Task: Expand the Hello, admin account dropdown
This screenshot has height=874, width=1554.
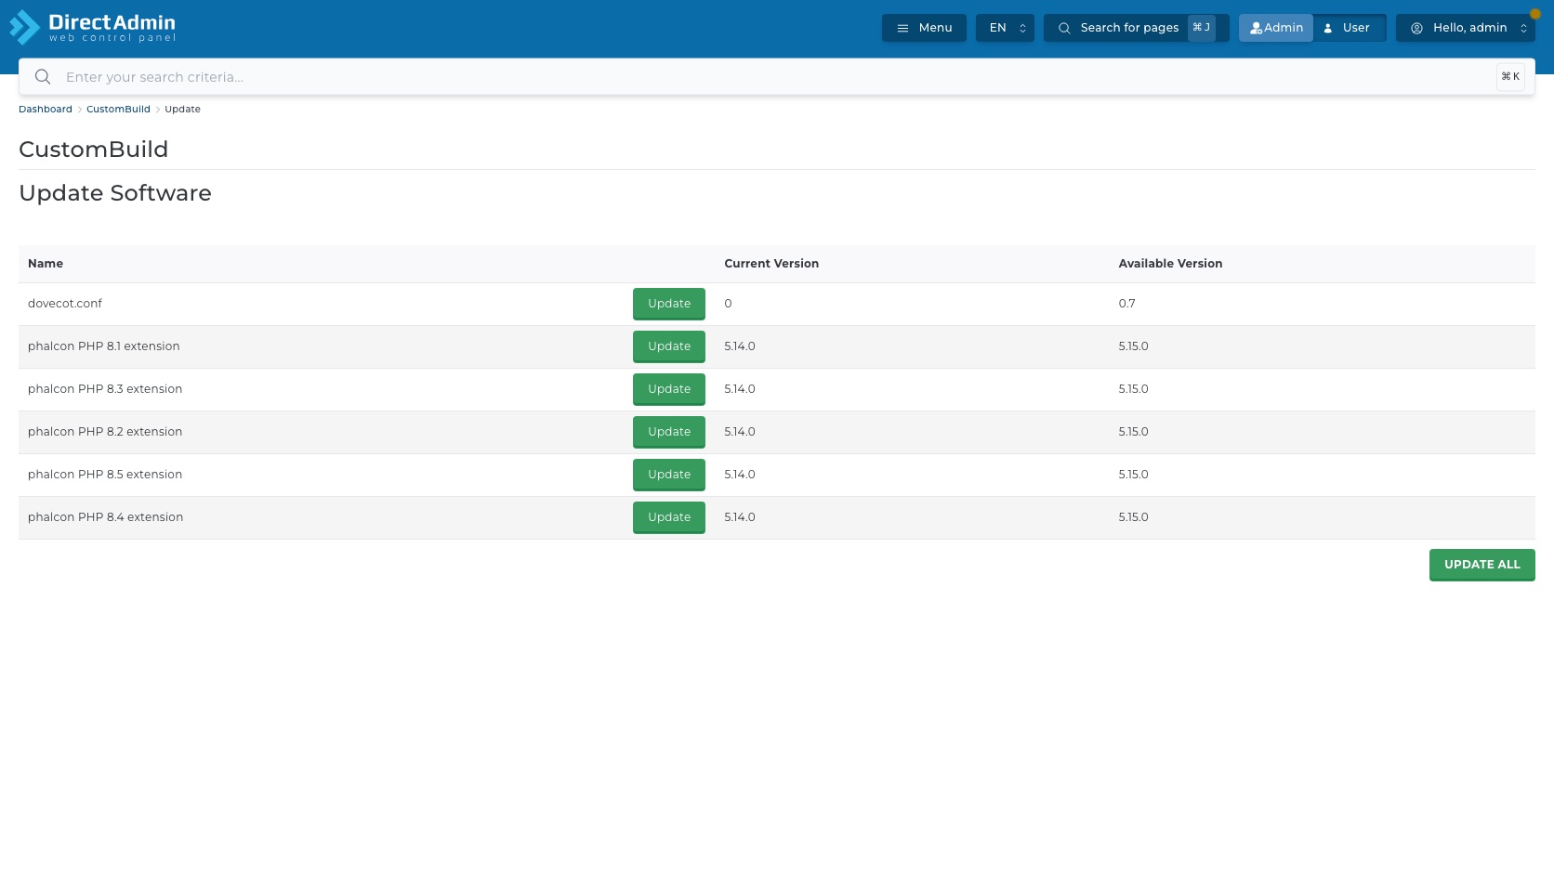Action: (x=1466, y=28)
